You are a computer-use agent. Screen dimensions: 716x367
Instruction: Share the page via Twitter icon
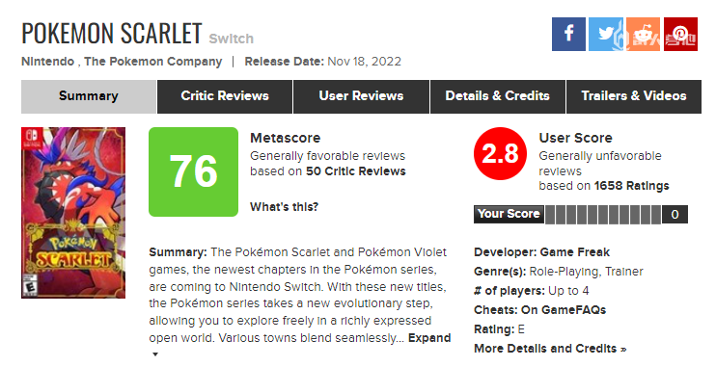pos(606,34)
